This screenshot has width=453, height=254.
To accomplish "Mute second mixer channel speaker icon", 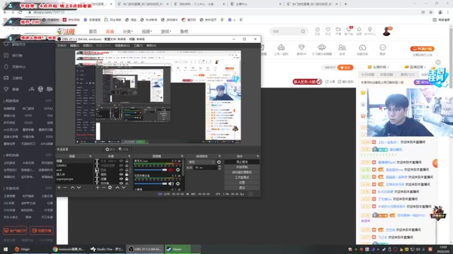I will [x=171, y=183].
